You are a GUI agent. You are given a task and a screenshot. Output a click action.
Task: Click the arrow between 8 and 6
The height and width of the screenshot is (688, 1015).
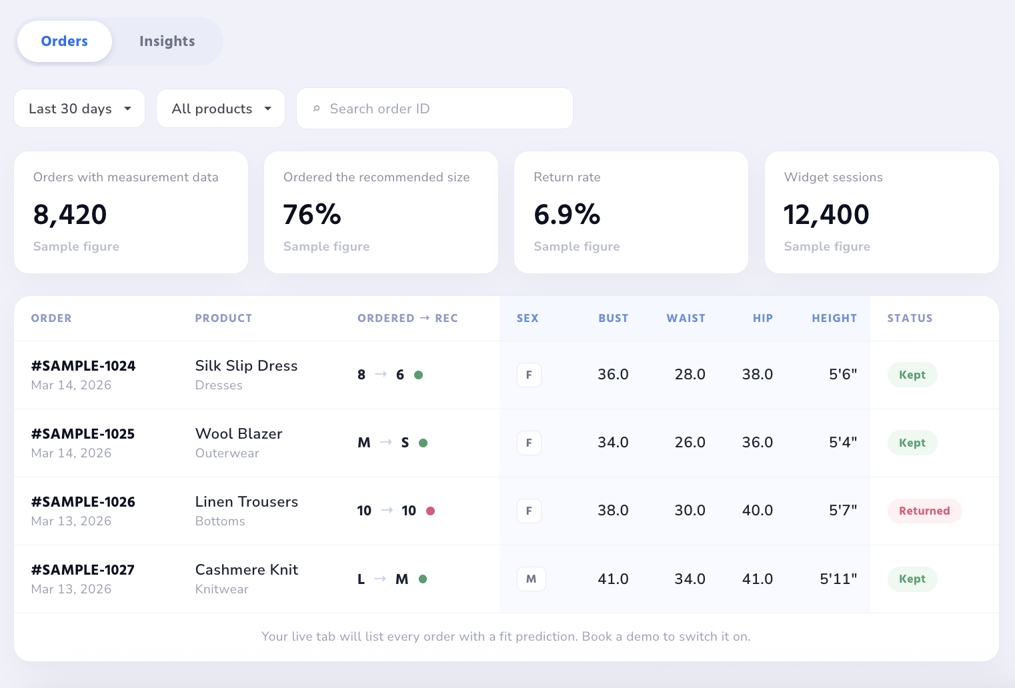coord(381,375)
